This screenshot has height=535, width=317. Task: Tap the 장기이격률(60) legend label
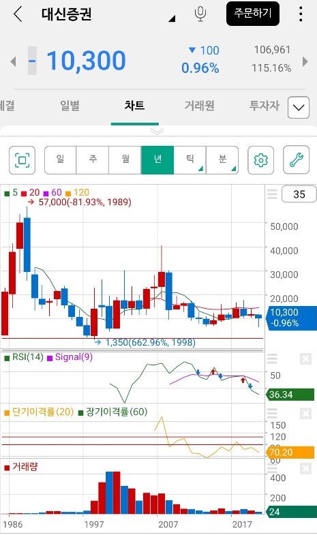(x=113, y=412)
